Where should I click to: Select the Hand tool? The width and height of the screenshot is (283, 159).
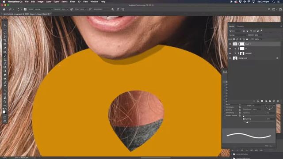(x=5, y=98)
